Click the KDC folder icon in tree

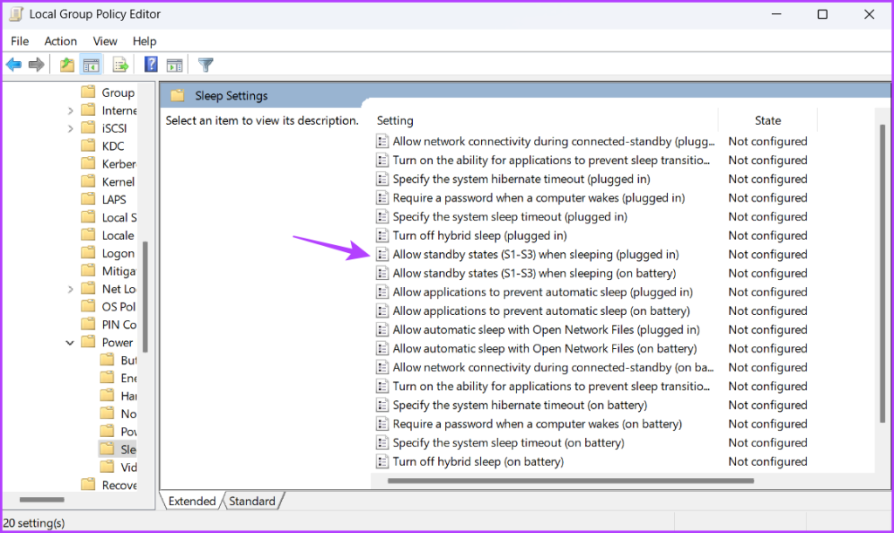coord(88,146)
